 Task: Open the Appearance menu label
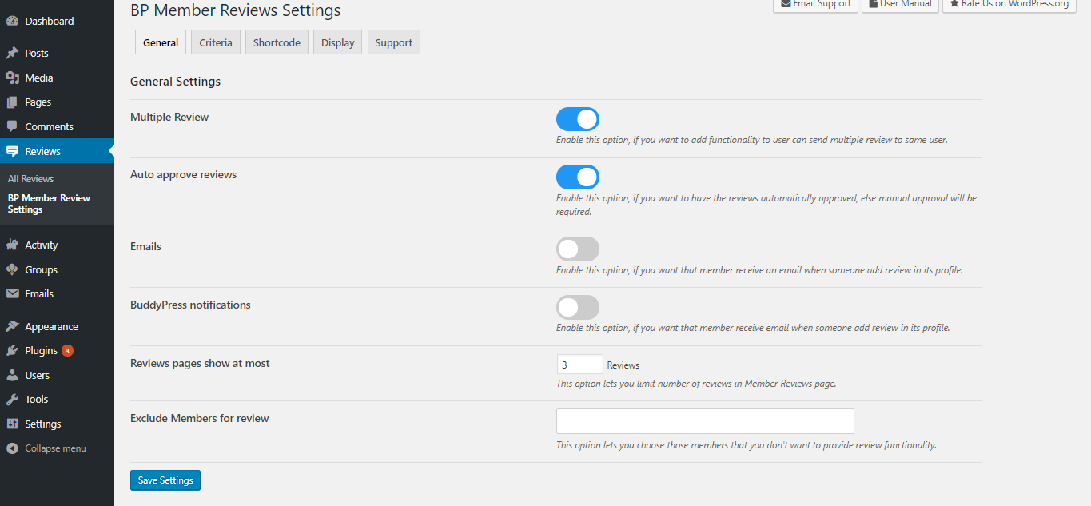pyautogui.click(x=52, y=326)
